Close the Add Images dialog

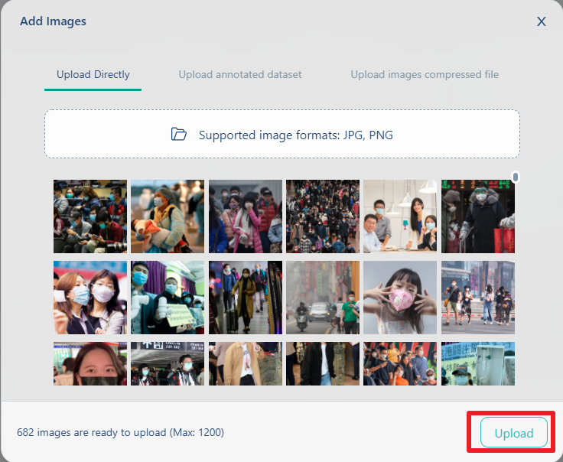click(x=542, y=21)
